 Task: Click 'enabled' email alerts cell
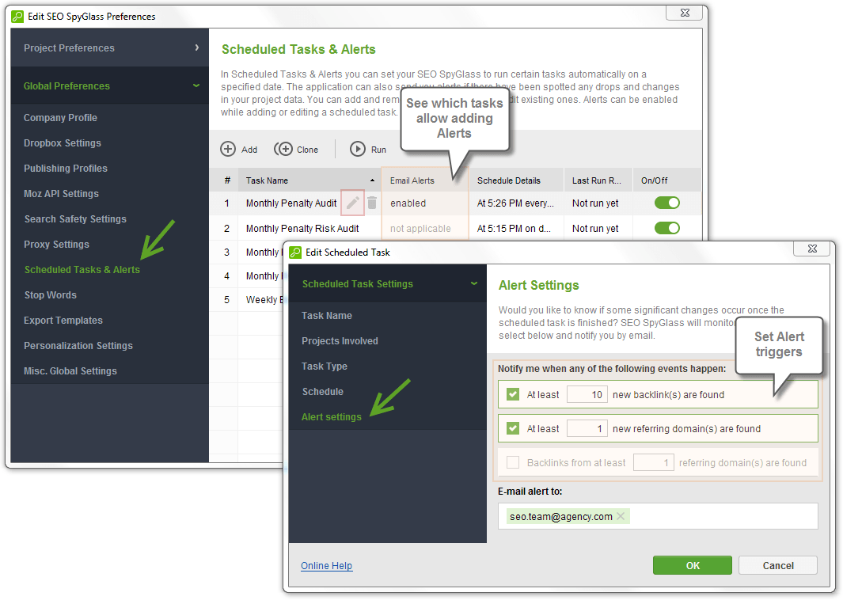425,203
